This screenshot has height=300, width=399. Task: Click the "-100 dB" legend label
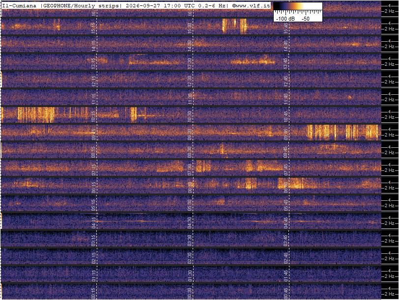coord(285,19)
